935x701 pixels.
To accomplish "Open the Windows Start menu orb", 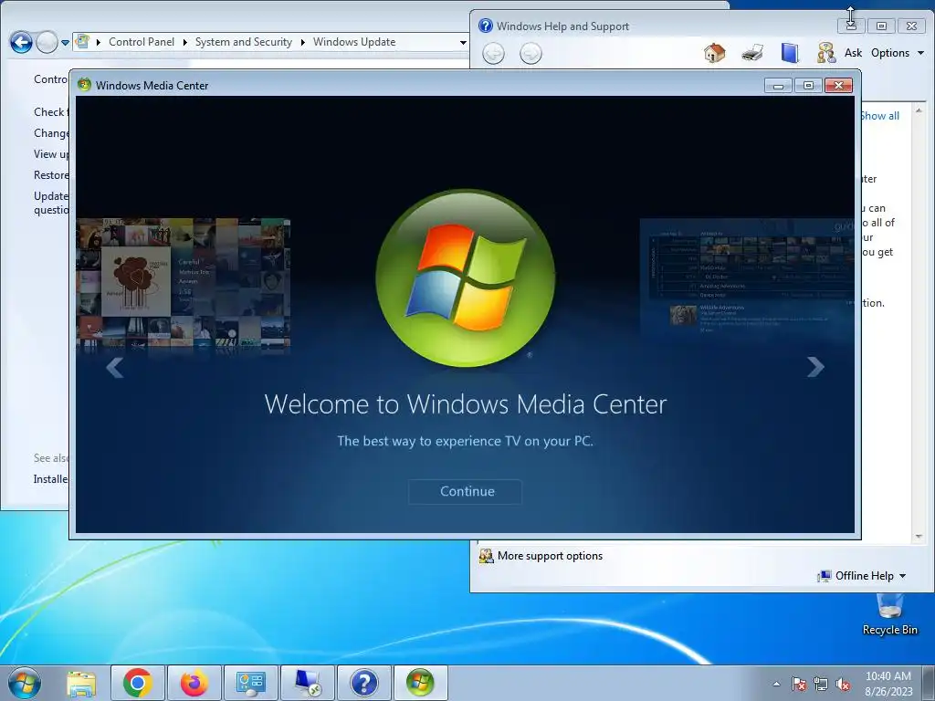I will coord(25,683).
